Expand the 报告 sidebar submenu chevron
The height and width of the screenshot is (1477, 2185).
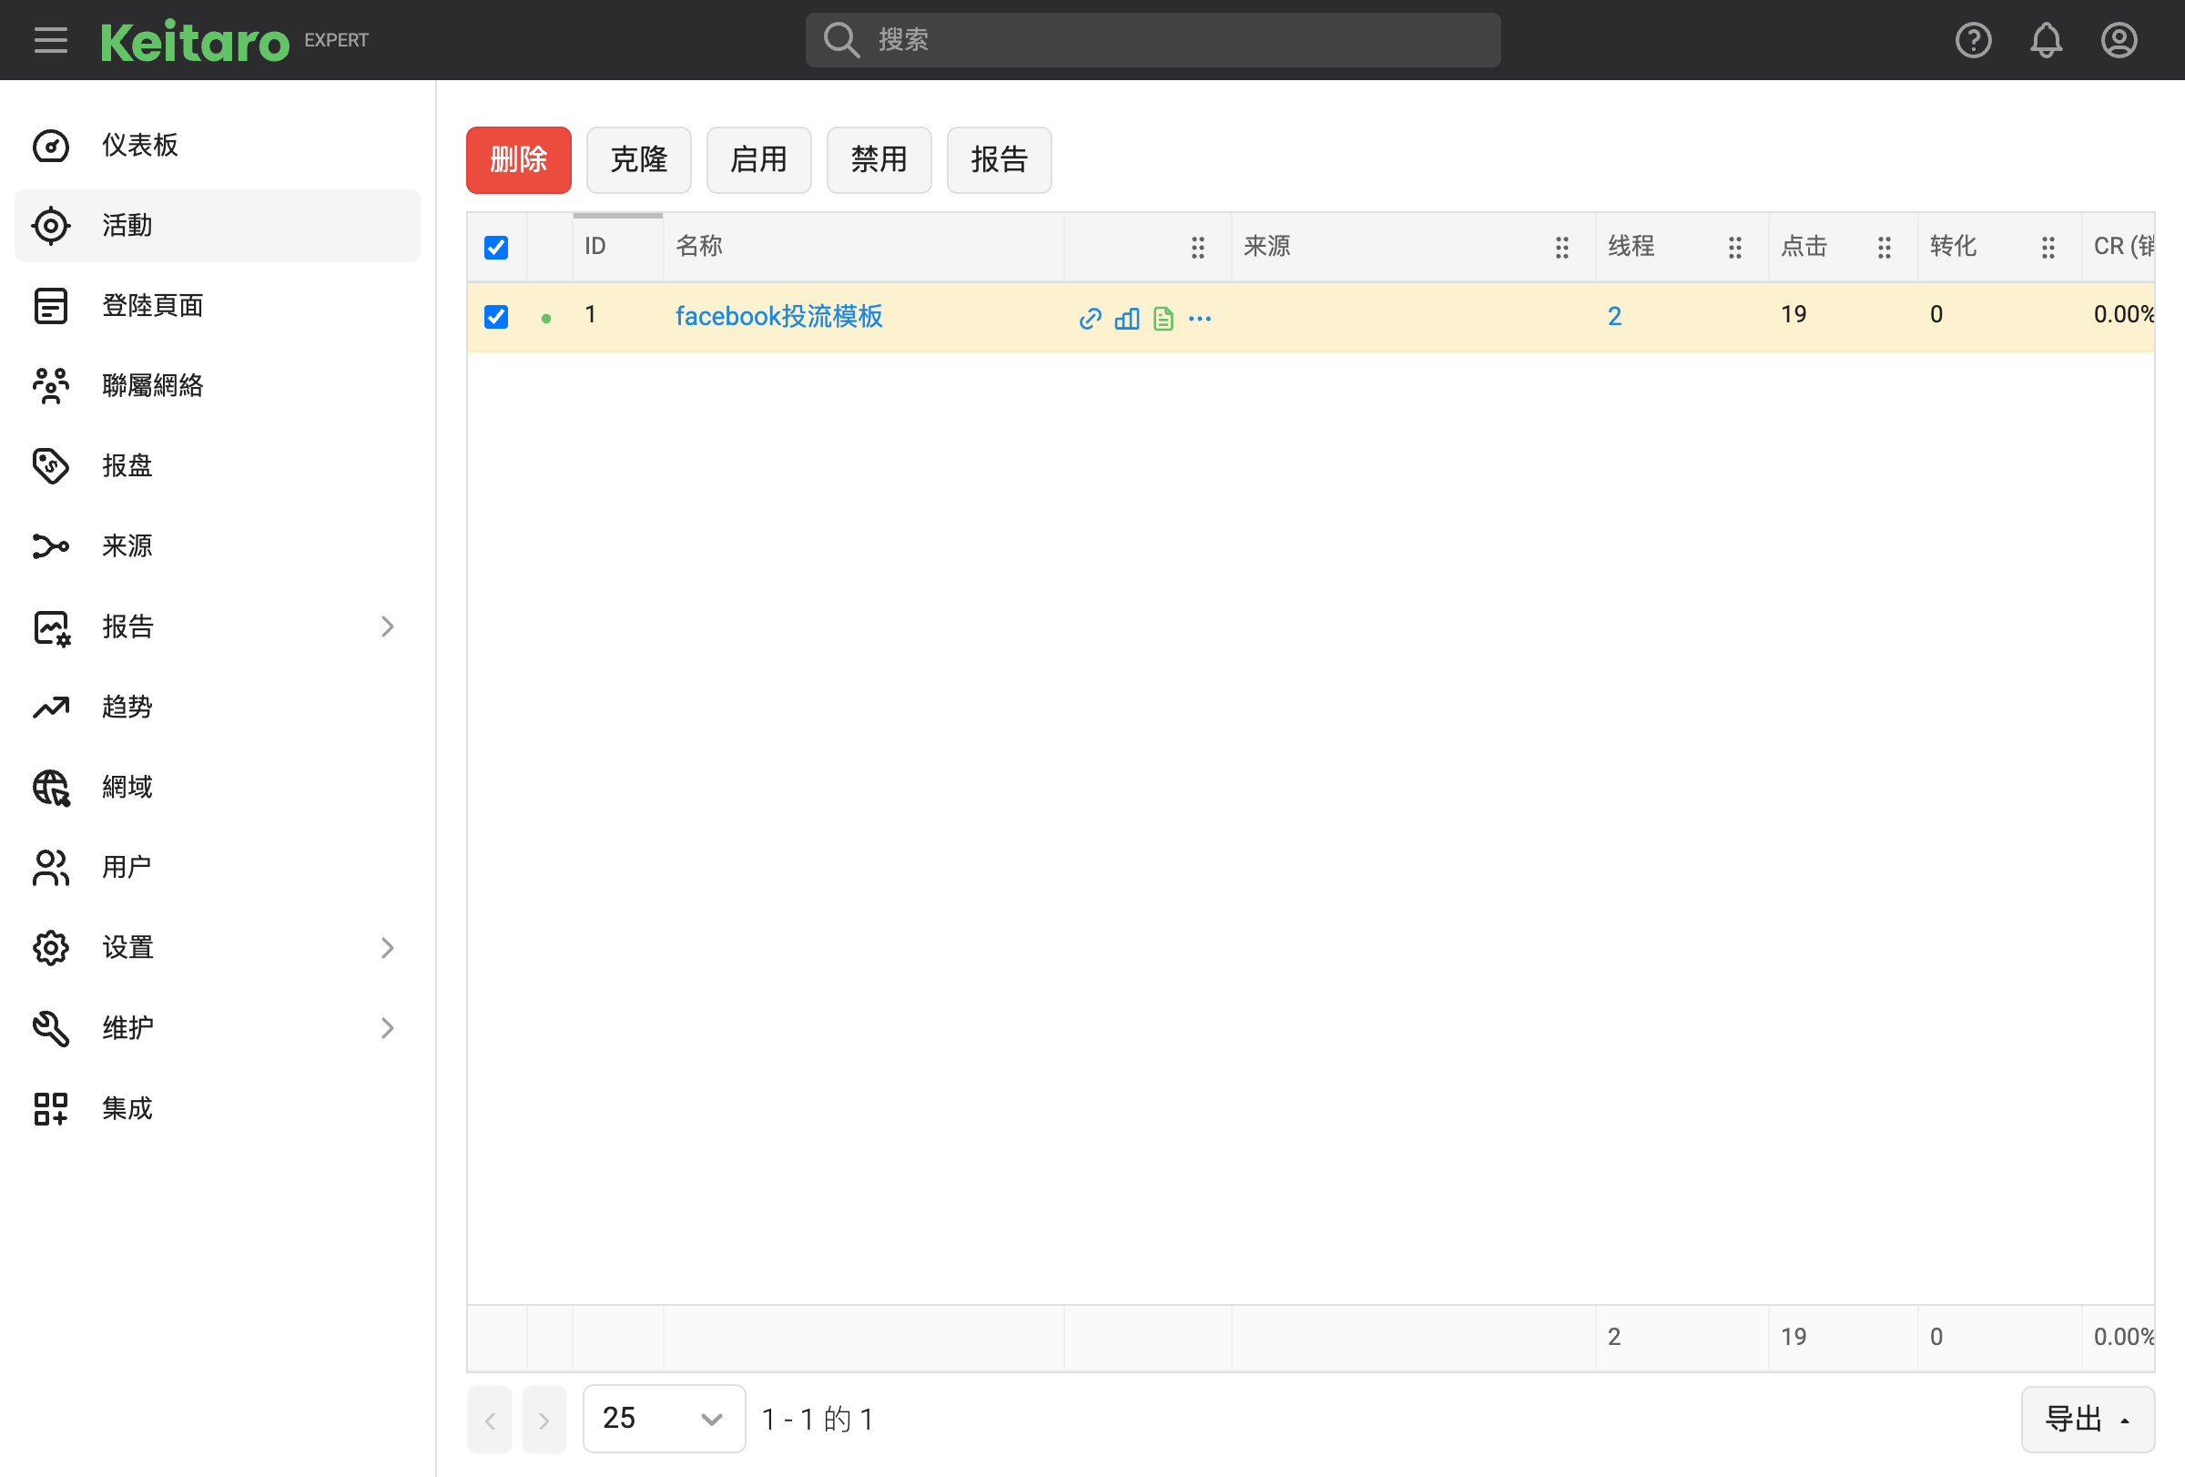(387, 627)
